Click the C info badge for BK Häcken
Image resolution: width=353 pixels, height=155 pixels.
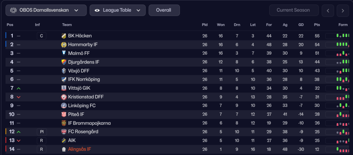pyautogui.click(x=41, y=36)
